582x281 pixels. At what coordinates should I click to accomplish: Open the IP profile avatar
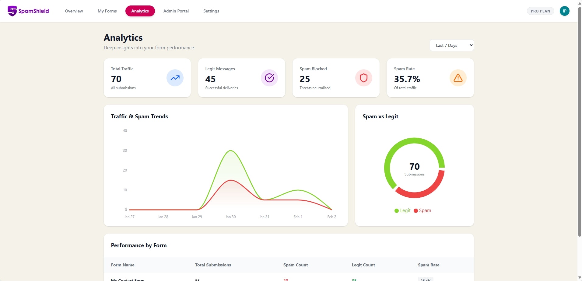(x=565, y=11)
